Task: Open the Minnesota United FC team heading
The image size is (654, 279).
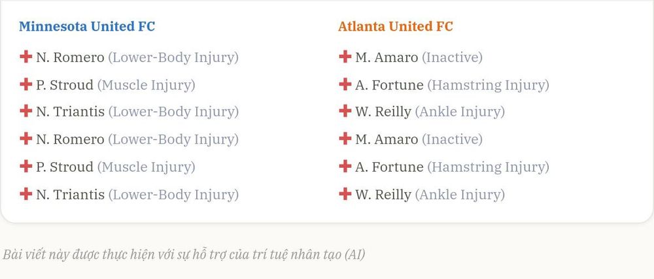Action: click(x=87, y=26)
